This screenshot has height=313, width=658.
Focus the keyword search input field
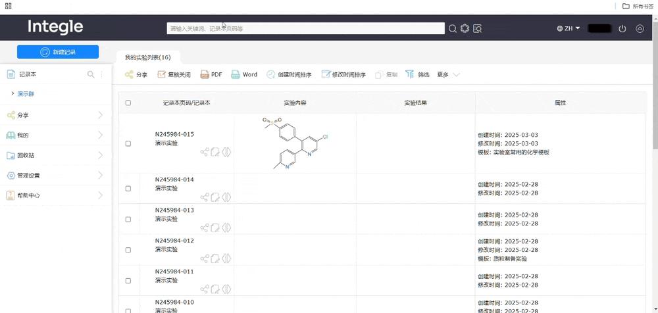[305, 28]
